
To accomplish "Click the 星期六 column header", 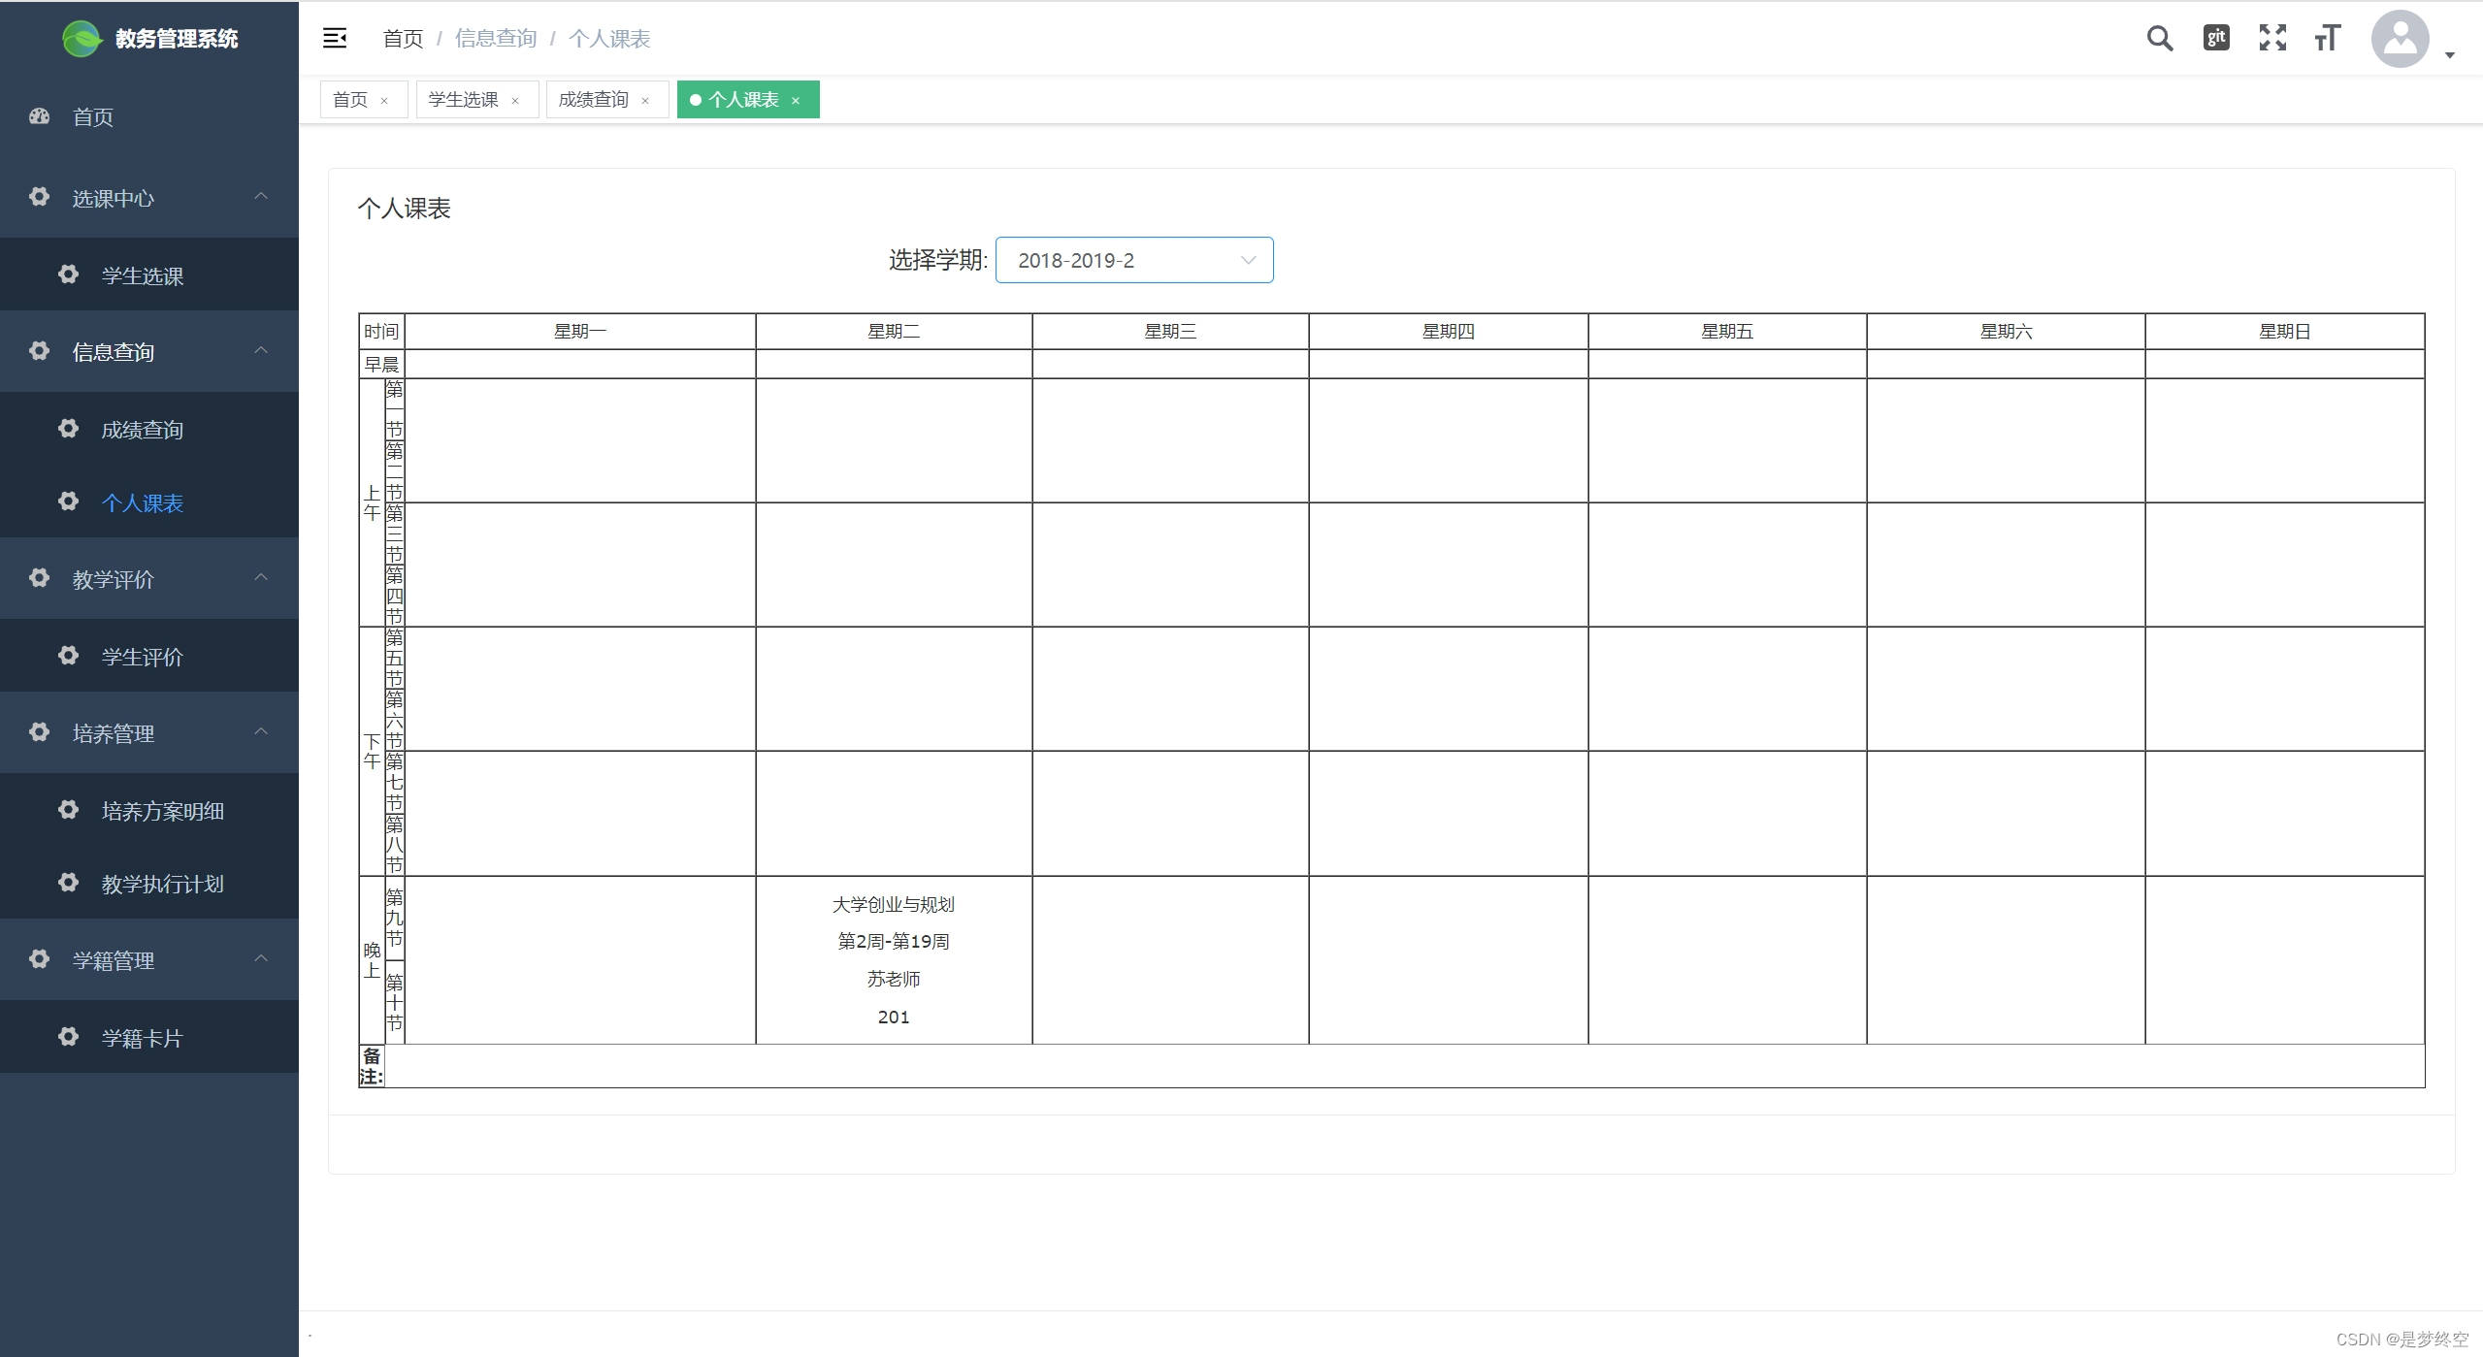I will pos(2006,332).
